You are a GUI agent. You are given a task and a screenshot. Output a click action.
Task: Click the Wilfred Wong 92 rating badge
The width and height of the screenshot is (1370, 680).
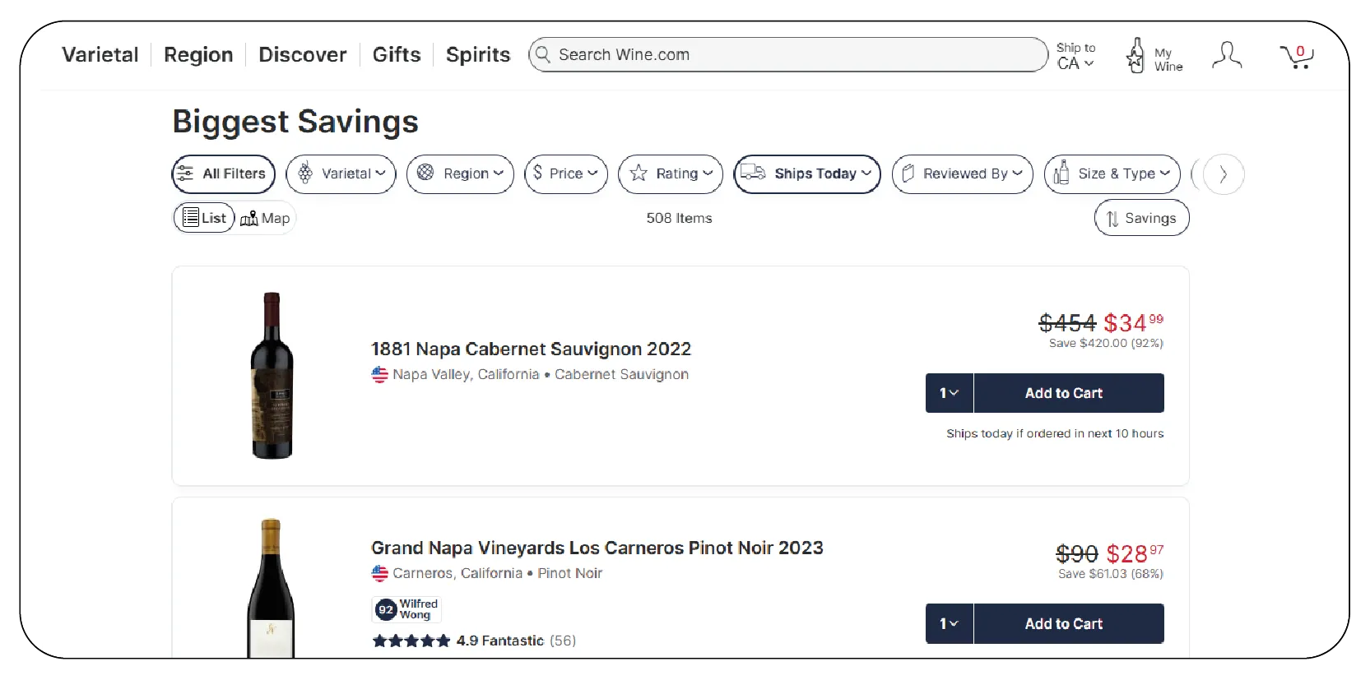click(406, 609)
